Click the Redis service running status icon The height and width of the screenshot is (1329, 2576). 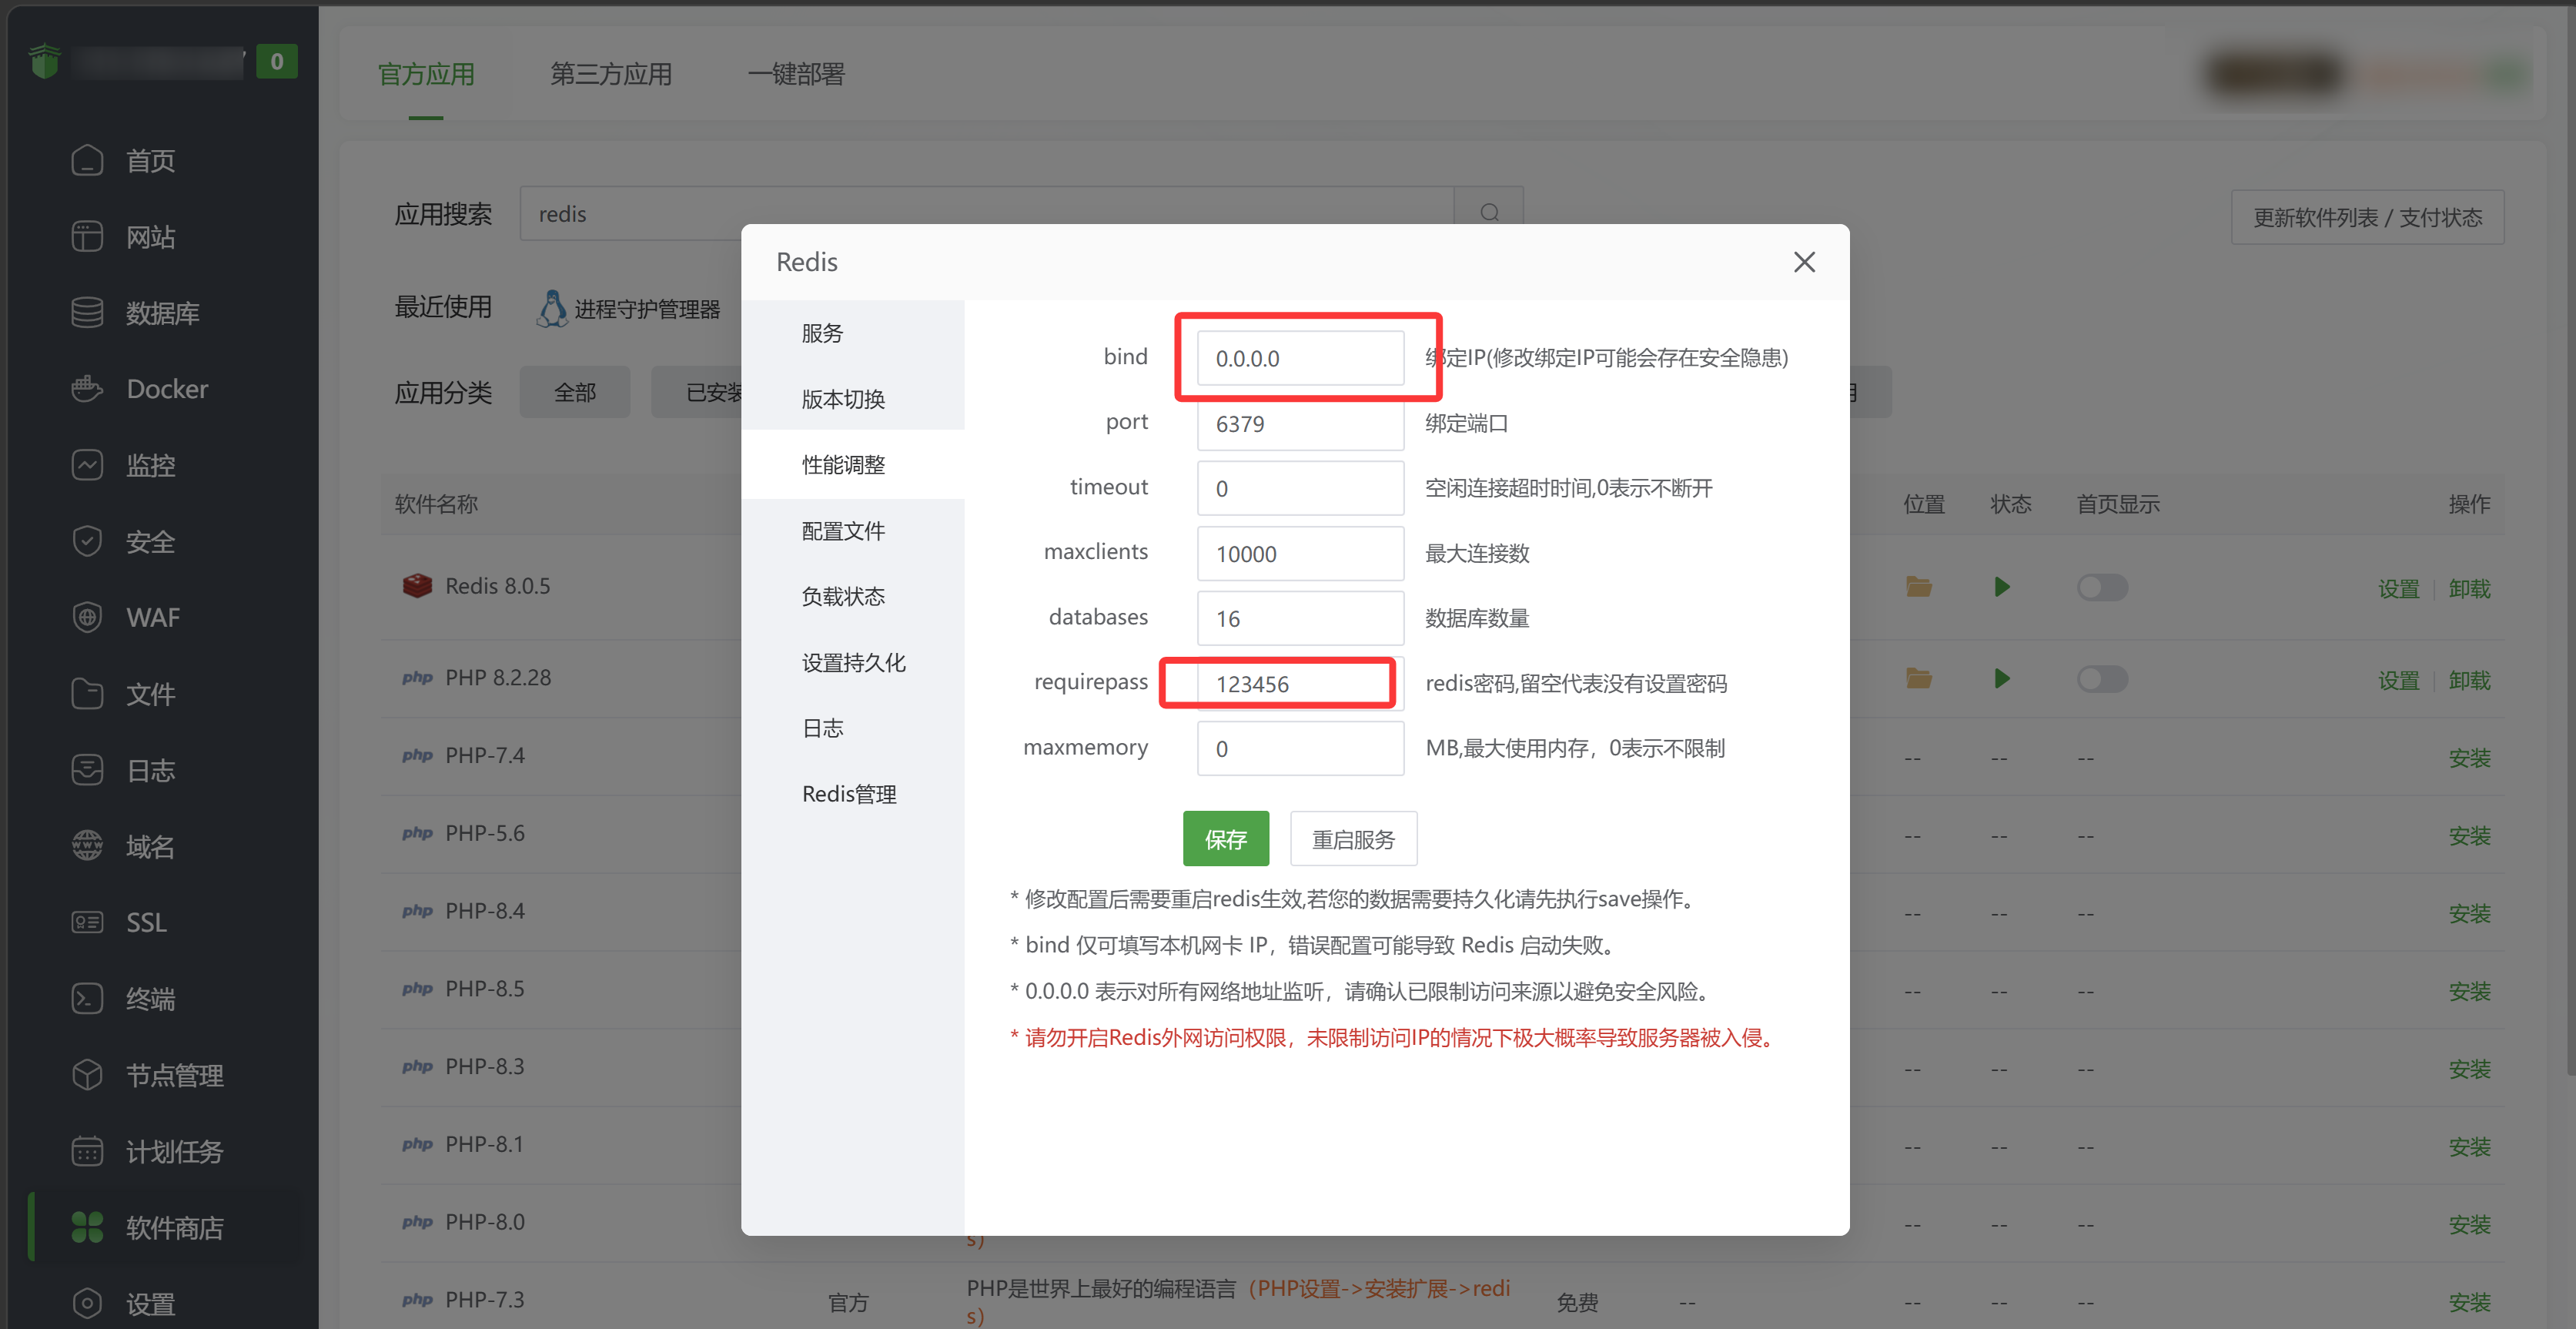2001,587
